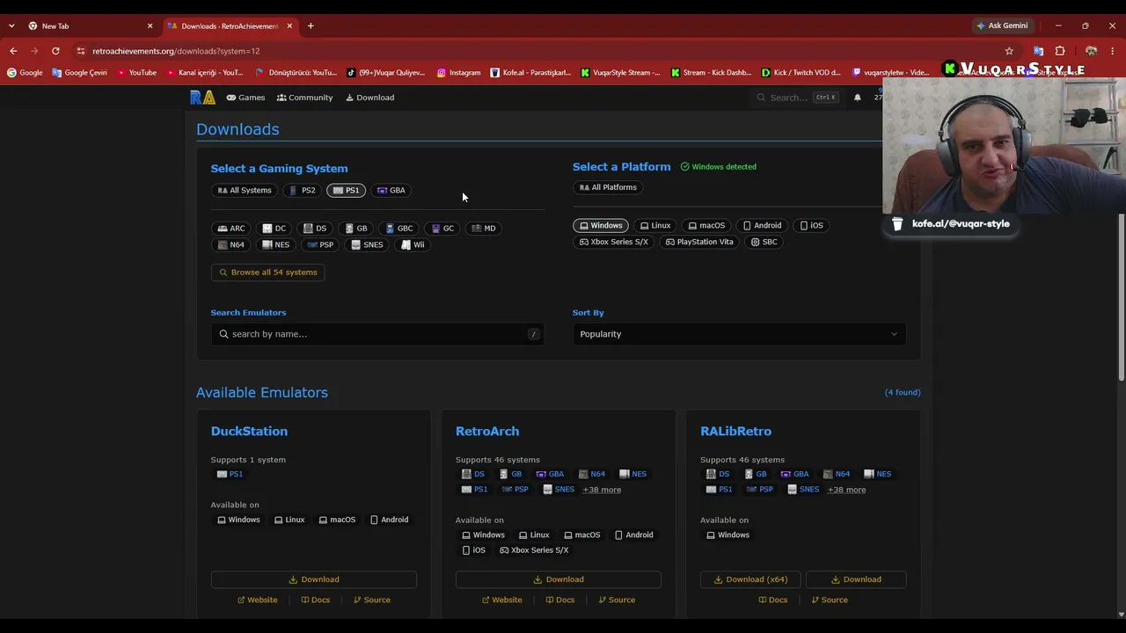Select the GBC system chip

(399, 229)
